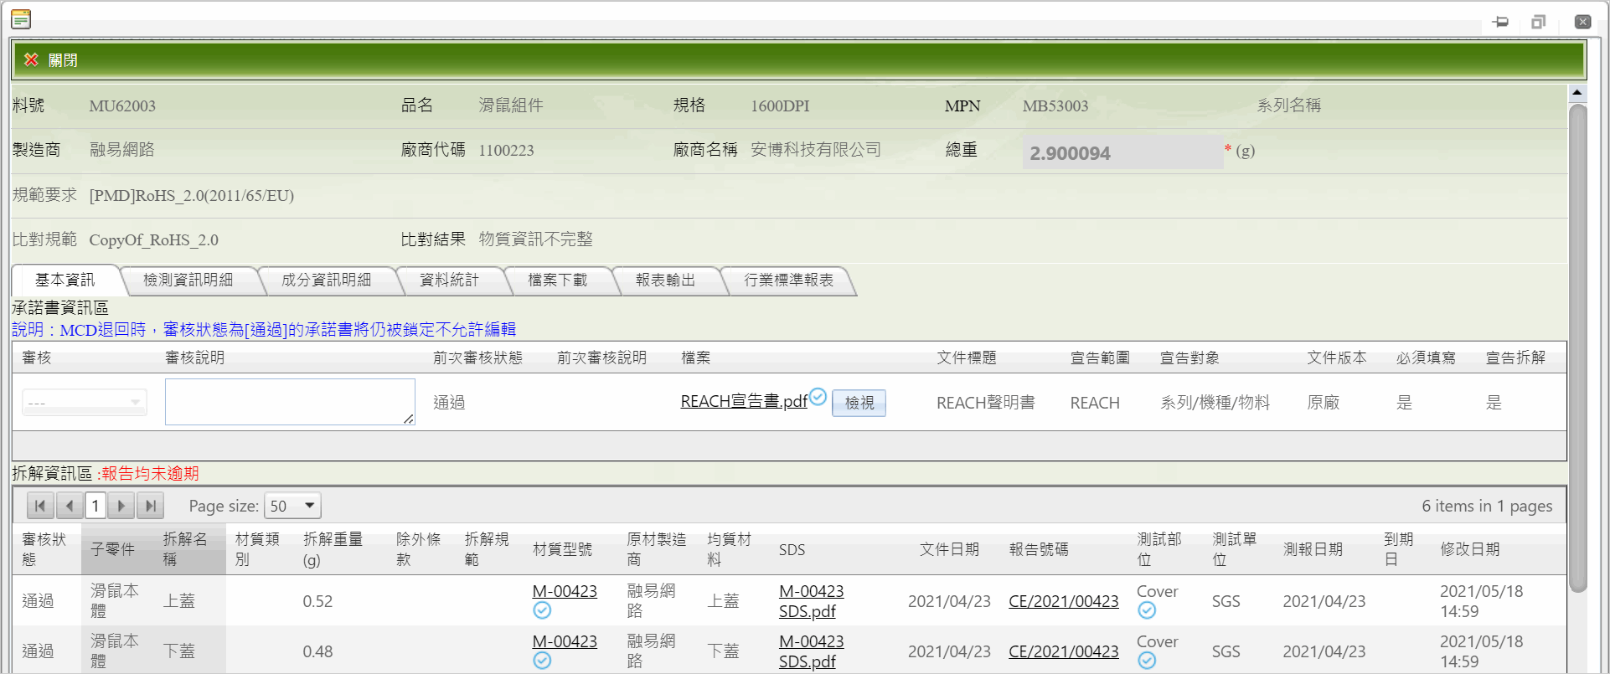Open the REACH宣告書.pdf file link

coord(744,402)
